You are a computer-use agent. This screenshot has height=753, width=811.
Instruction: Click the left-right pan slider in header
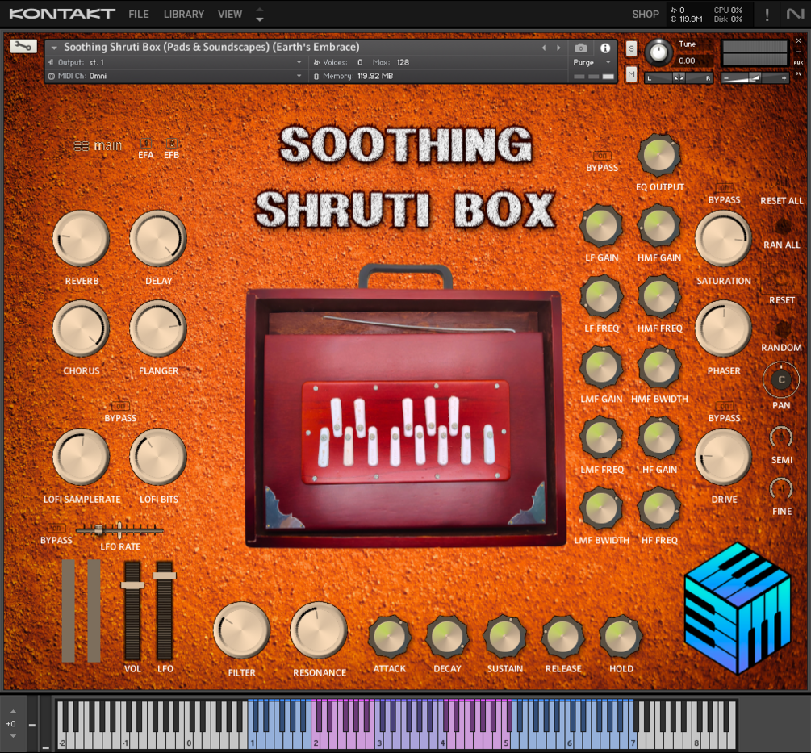[679, 78]
